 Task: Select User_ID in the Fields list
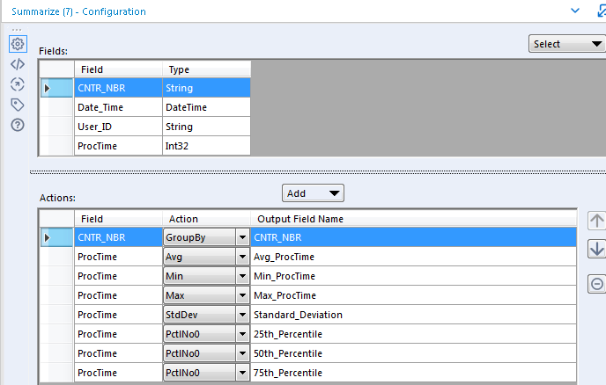point(118,127)
